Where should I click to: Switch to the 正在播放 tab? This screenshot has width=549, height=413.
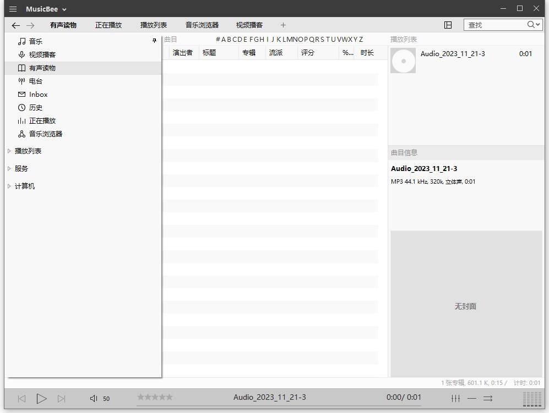point(108,25)
